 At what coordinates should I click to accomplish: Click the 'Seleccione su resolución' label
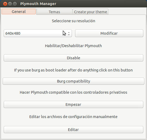[x=73, y=21]
